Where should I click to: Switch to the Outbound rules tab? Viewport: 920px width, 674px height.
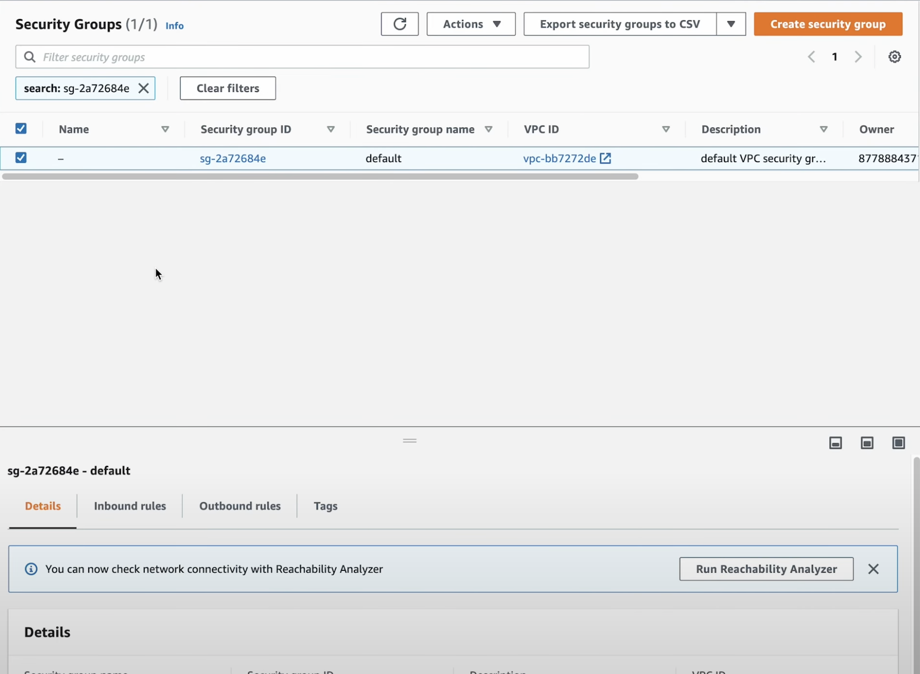click(240, 506)
